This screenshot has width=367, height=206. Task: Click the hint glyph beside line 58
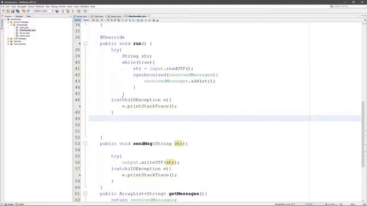[x=79, y=175]
